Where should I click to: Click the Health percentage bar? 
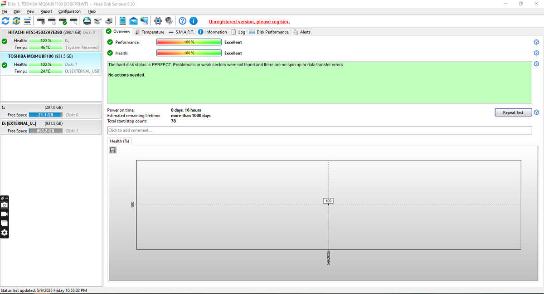[x=189, y=53]
